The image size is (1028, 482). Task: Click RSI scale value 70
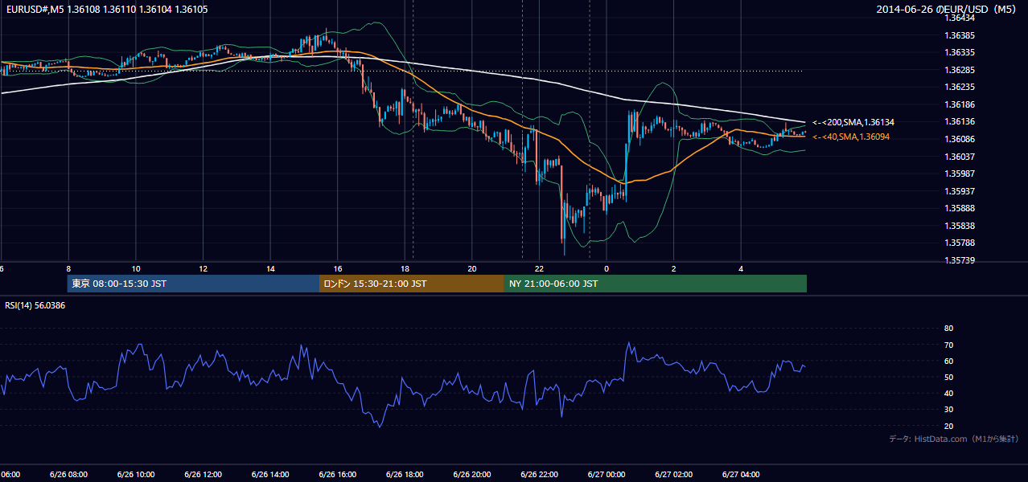[948, 345]
